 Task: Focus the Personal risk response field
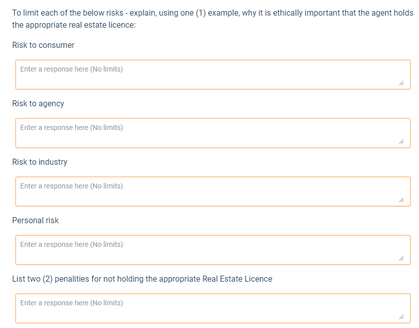click(213, 250)
